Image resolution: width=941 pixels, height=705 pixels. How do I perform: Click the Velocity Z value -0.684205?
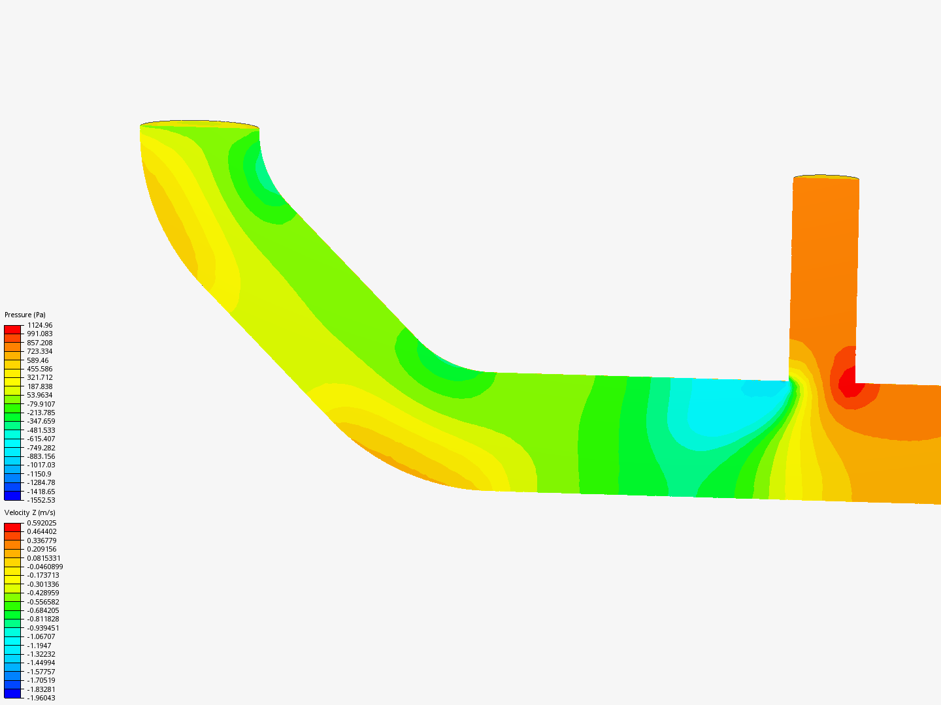point(43,610)
